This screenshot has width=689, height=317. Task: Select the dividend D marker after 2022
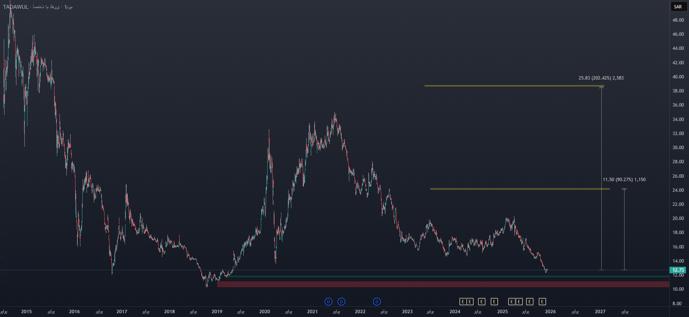(x=377, y=302)
